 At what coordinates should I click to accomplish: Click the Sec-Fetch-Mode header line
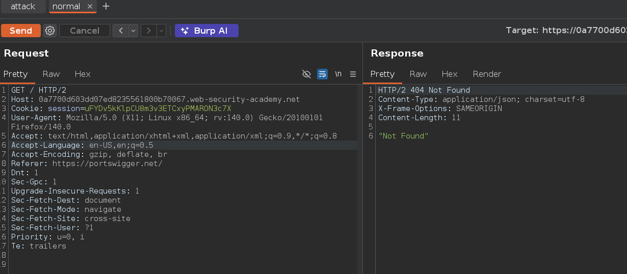coord(66,209)
